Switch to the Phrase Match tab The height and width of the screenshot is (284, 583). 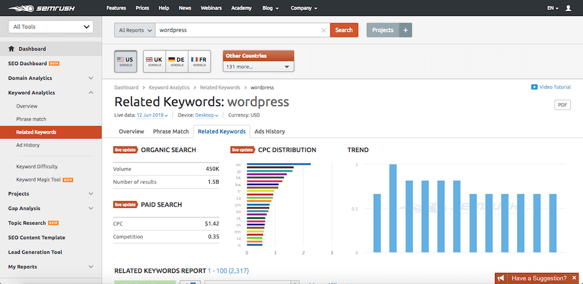point(171,132)
